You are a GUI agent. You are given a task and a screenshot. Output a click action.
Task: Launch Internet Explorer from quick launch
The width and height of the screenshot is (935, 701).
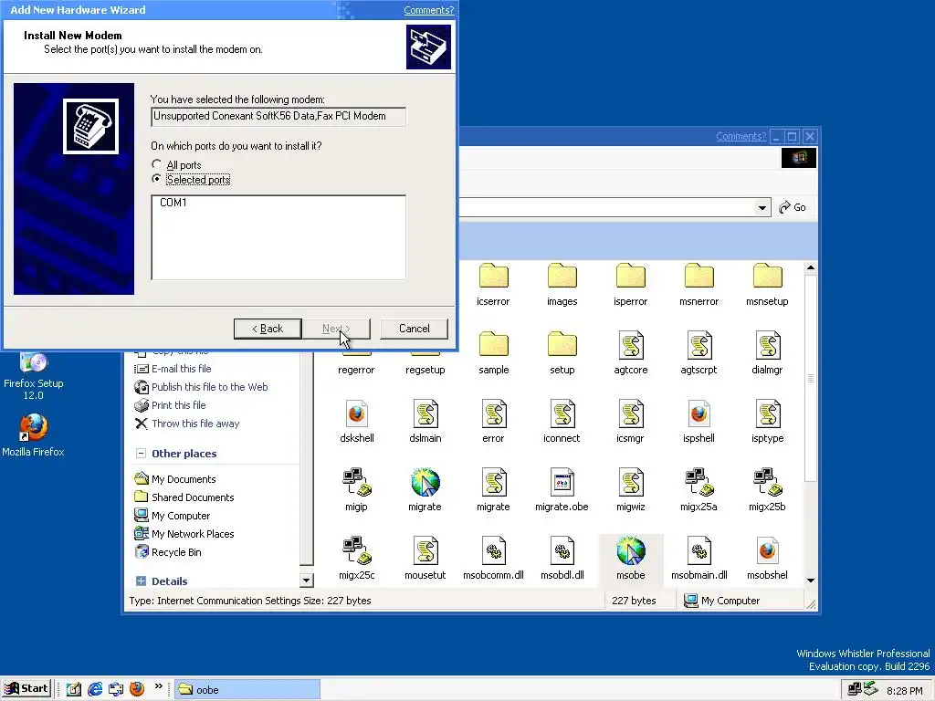tap(95, 689)
